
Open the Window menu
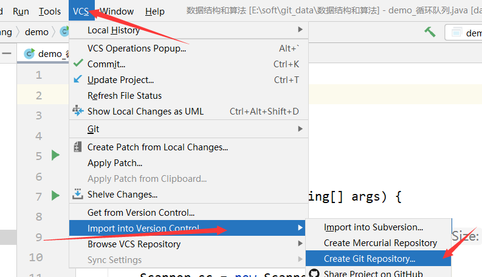point(117,12)
